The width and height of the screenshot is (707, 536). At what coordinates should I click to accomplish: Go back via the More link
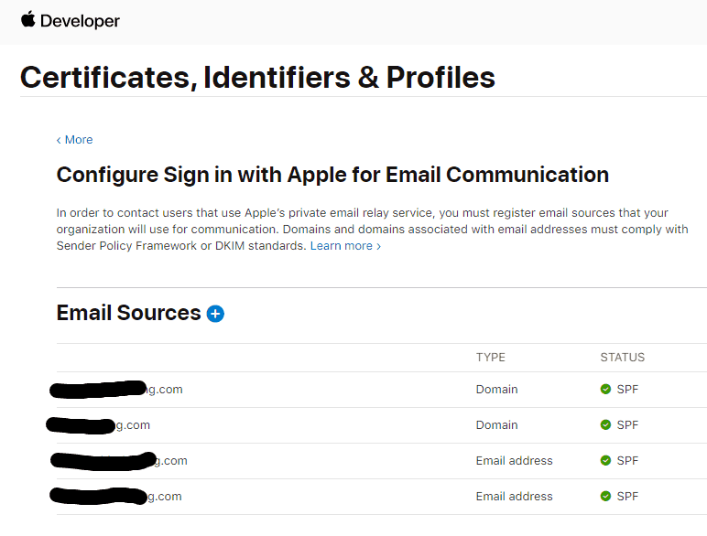[x=74, y=140]
